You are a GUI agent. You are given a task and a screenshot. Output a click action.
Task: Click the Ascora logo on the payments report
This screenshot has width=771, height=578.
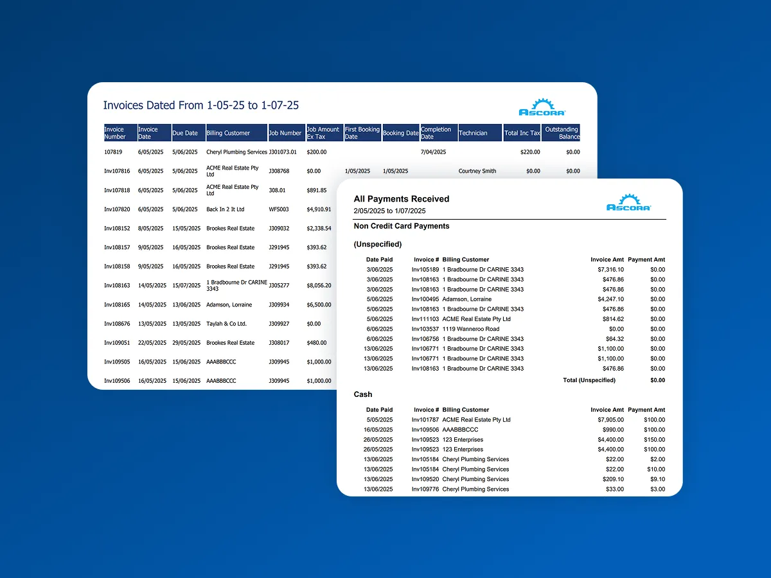click(x=629, y=202)
